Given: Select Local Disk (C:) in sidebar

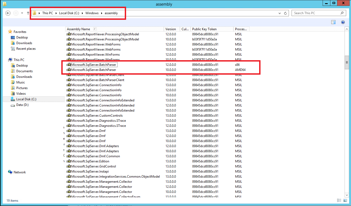Looking at the screenshot, I should [x=26, y=99].
